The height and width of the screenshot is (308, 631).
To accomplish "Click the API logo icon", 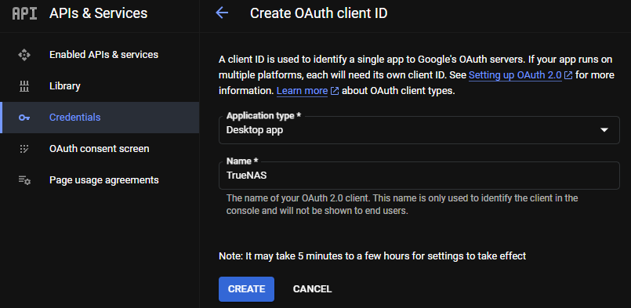I will coord(24,13).
